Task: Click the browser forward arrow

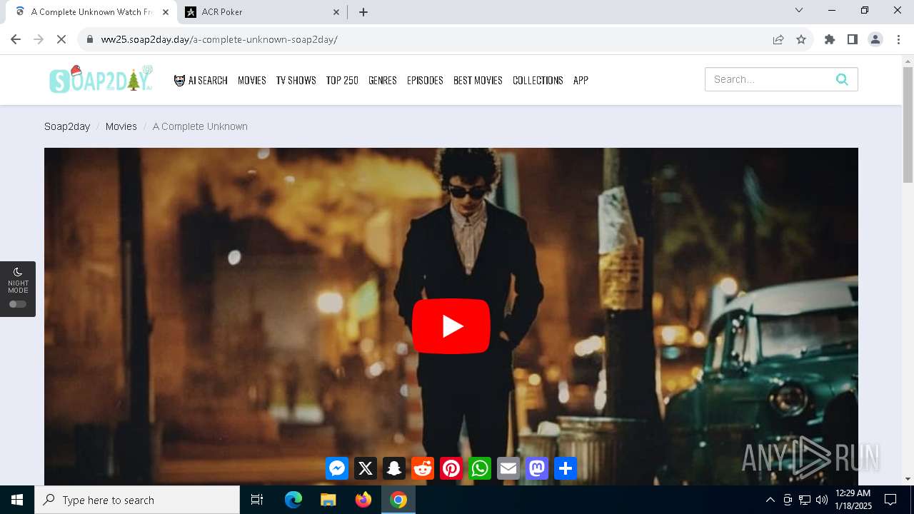Action: [x=39, y=39]
